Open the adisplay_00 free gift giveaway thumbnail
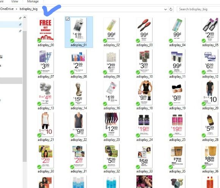Viewport: 220px width, 188px height. coord(46,30)
